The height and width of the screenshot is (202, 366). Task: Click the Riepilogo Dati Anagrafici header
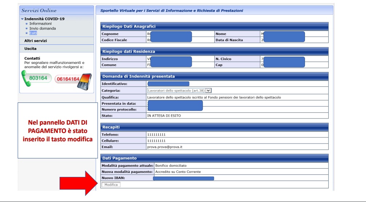[214, 27]
